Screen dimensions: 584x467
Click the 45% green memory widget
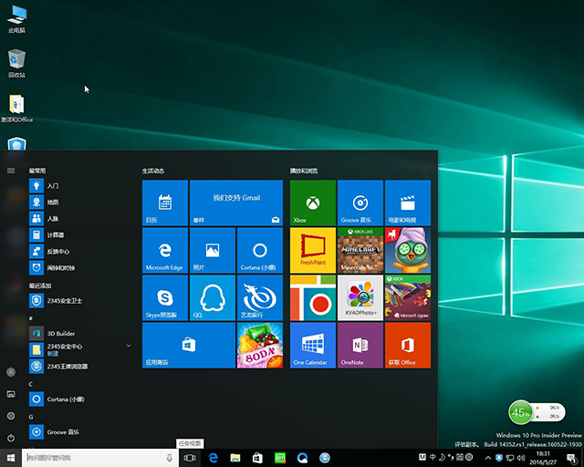tap(521, 412)
